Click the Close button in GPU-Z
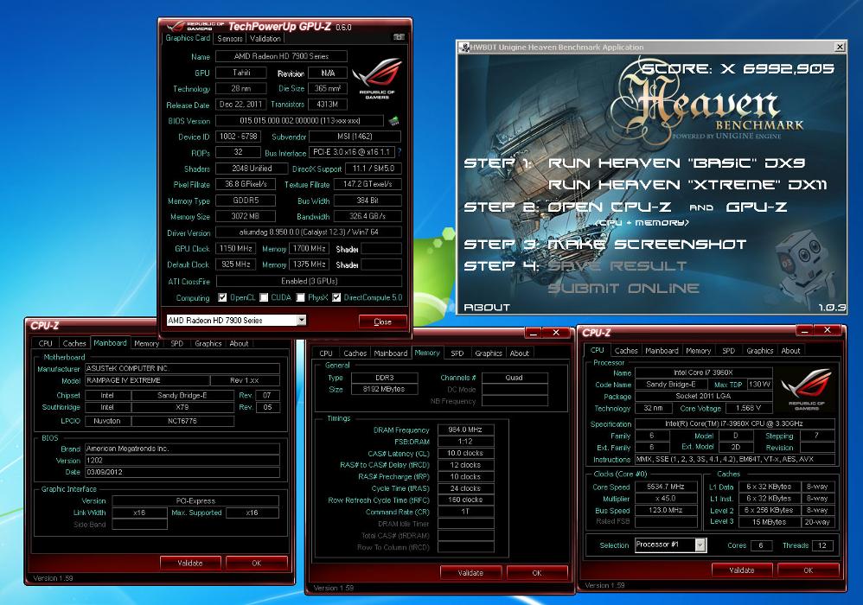Viewport: 863px width, 605px height. (x=382, y=322)
